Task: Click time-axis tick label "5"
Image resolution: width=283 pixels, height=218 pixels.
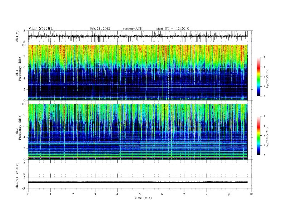Action: [x=140, y=194]
